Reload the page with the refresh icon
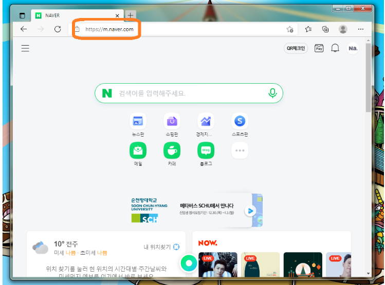The height and width of the screenshot is (285, 385). [x=58, y=29]
